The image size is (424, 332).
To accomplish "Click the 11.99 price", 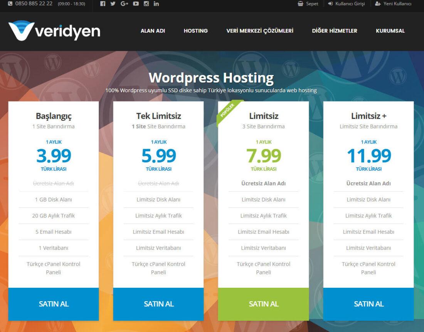I will click(x=369, y=156).
